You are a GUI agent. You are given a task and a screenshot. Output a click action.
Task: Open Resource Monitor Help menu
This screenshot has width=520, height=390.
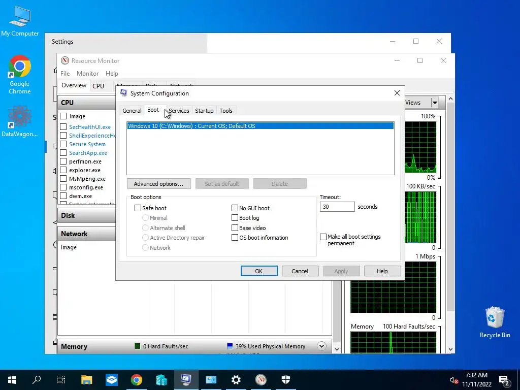[x=112, y=74]
